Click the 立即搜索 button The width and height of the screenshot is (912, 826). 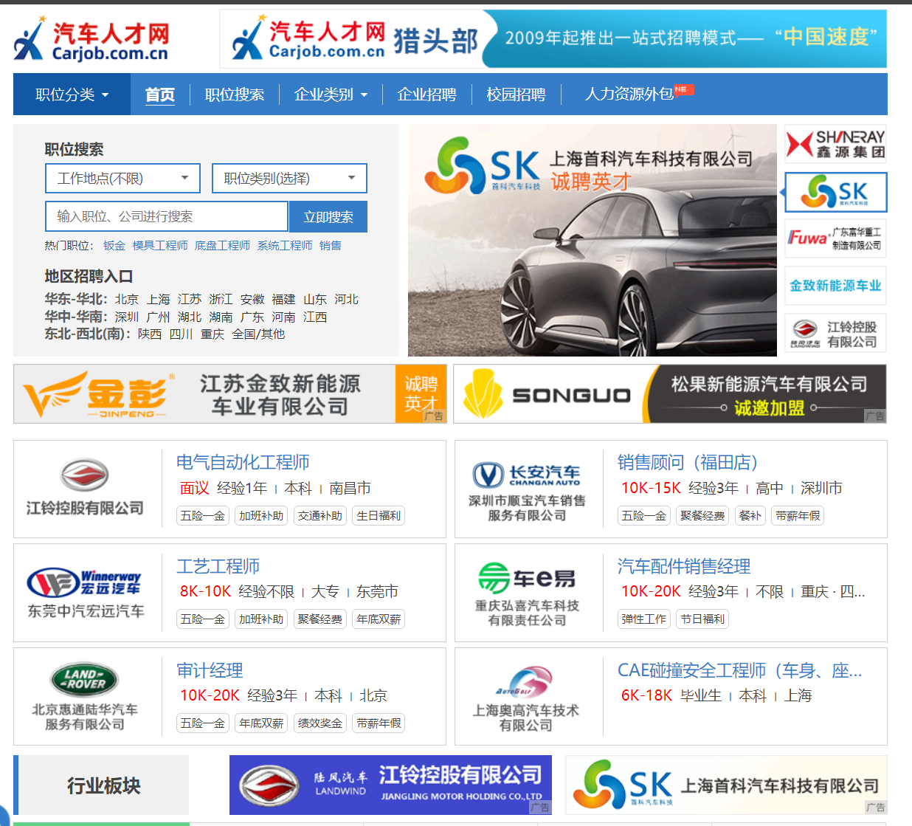coord(328,216)
